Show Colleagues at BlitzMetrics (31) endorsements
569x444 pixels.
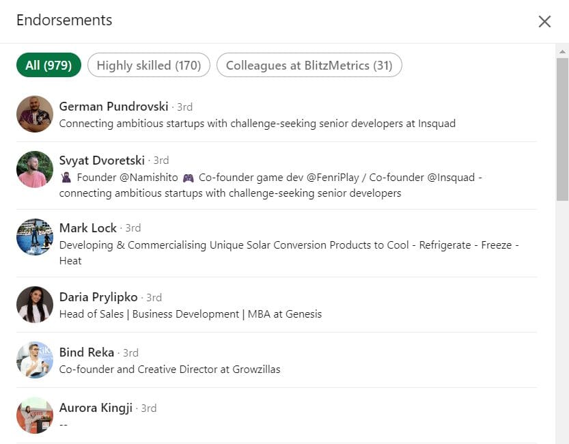(309, 66)
